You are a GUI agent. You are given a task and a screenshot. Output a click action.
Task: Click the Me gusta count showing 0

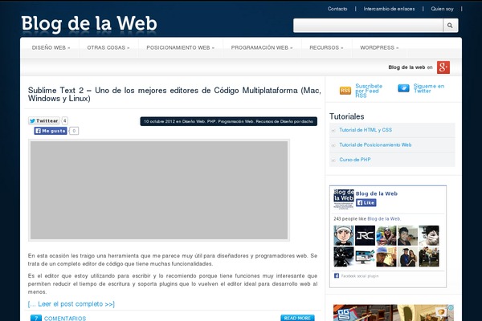pyautogui.click(x=74, y=131)
